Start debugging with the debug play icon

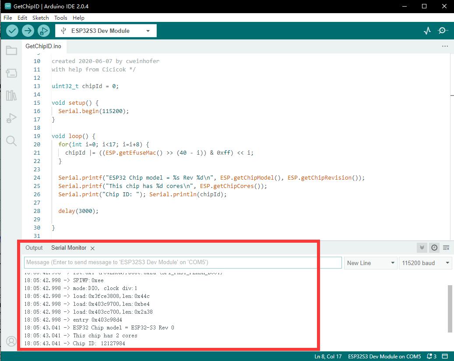(x=43, y=31)
